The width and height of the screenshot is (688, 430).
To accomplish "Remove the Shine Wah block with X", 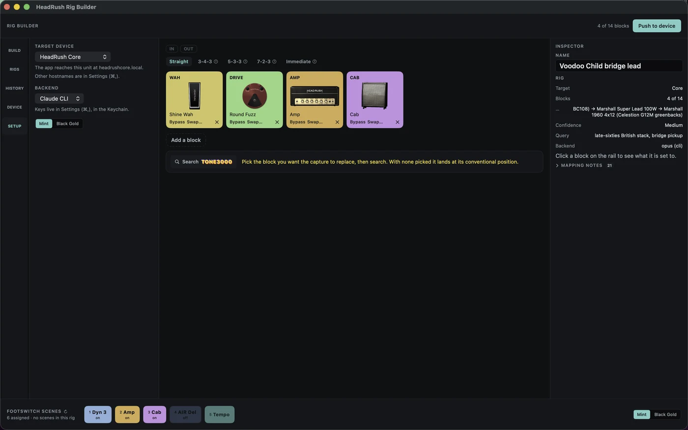I will [x=217, y=122].
